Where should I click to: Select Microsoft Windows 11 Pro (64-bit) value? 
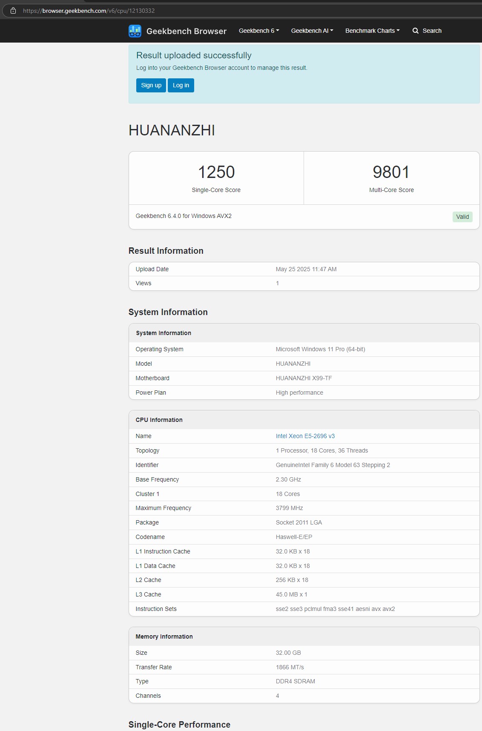321,349
